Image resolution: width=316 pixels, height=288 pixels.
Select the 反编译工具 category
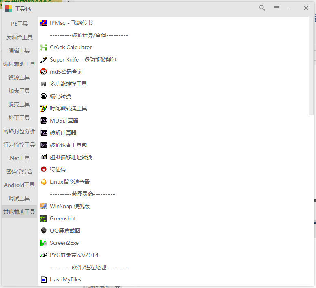click(19, 37)
